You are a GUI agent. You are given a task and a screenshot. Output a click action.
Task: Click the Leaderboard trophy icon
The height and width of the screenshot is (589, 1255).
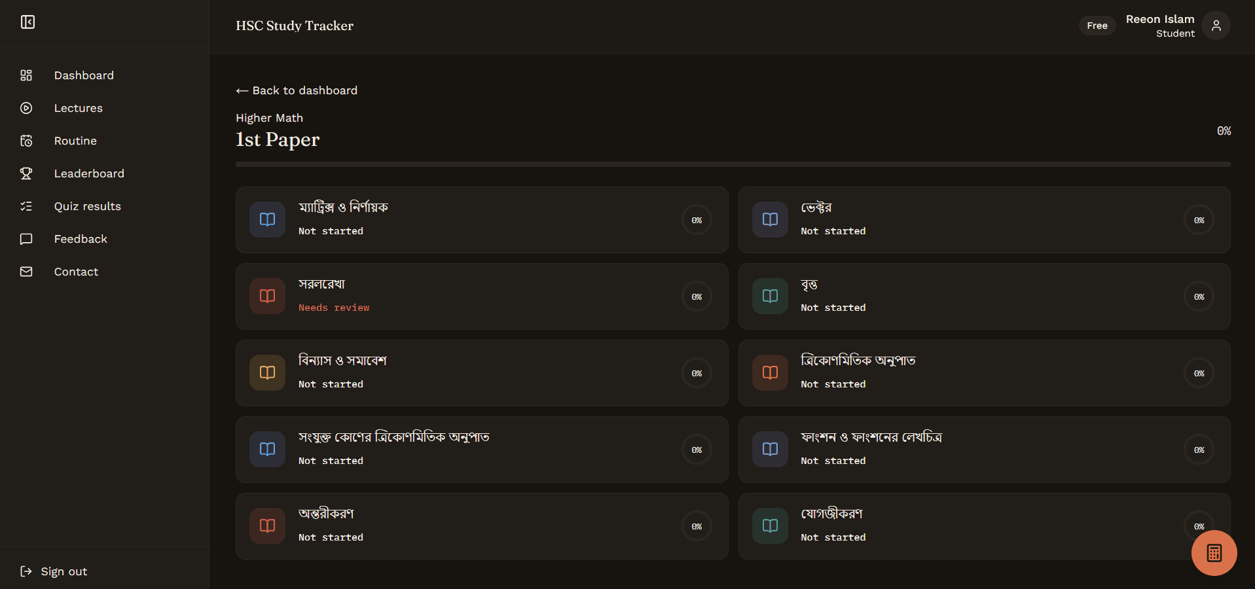point(26,173)
